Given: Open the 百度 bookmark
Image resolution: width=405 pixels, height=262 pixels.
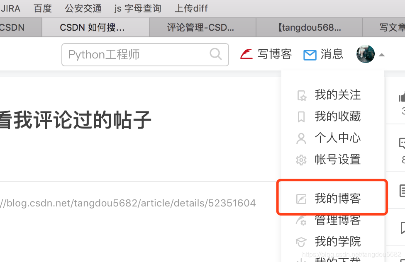Looking at the screenshot, I should point(43,9).
